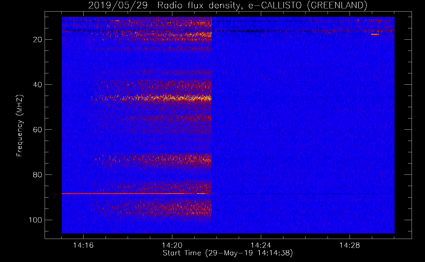This screenshot has width=425, height=262.
Task: Click the 'Start Time (29-May-19 14:14:38)' label
Action: (227, 253)
